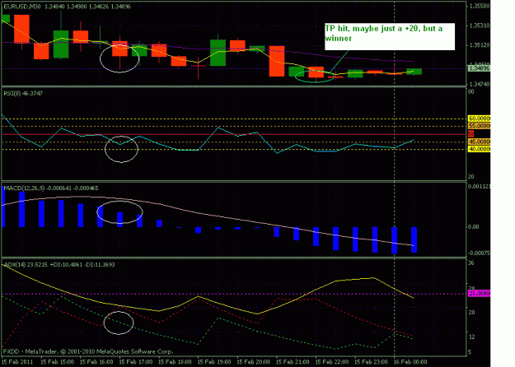The height and width of the screenshot is (367, 515).
Task: Click the ADX scale value 36
Action: (x=471, y=263)
